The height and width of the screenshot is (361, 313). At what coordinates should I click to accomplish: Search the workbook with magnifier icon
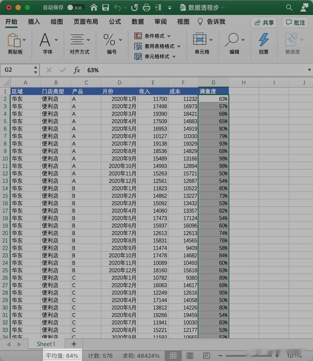point(289,8)
